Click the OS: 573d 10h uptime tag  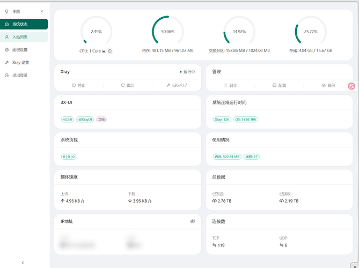[246, 120]
